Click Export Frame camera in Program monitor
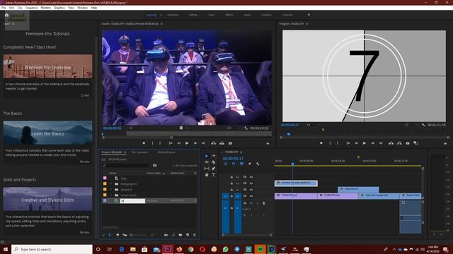This screenshot has width=453, height=254. point(408,143)
